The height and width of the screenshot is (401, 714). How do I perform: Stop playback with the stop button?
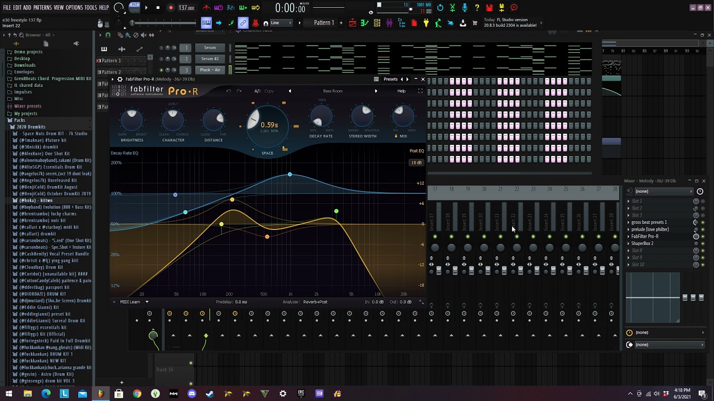pyautogui.click(x=158, y=8)
